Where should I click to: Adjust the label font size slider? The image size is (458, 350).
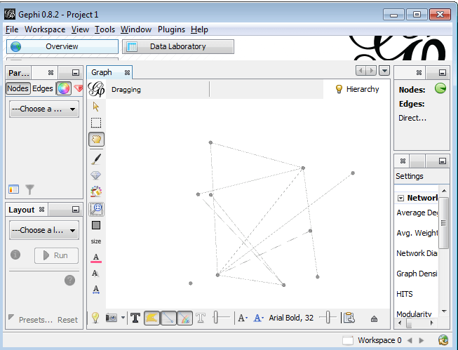[328, 318]
